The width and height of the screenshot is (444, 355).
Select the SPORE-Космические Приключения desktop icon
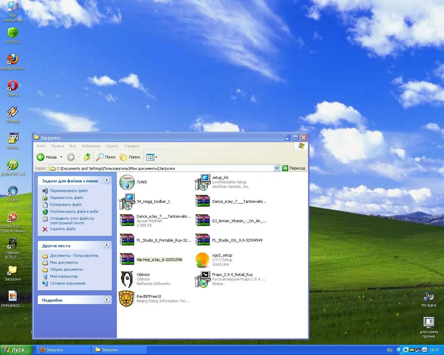[x=12, y=222]
